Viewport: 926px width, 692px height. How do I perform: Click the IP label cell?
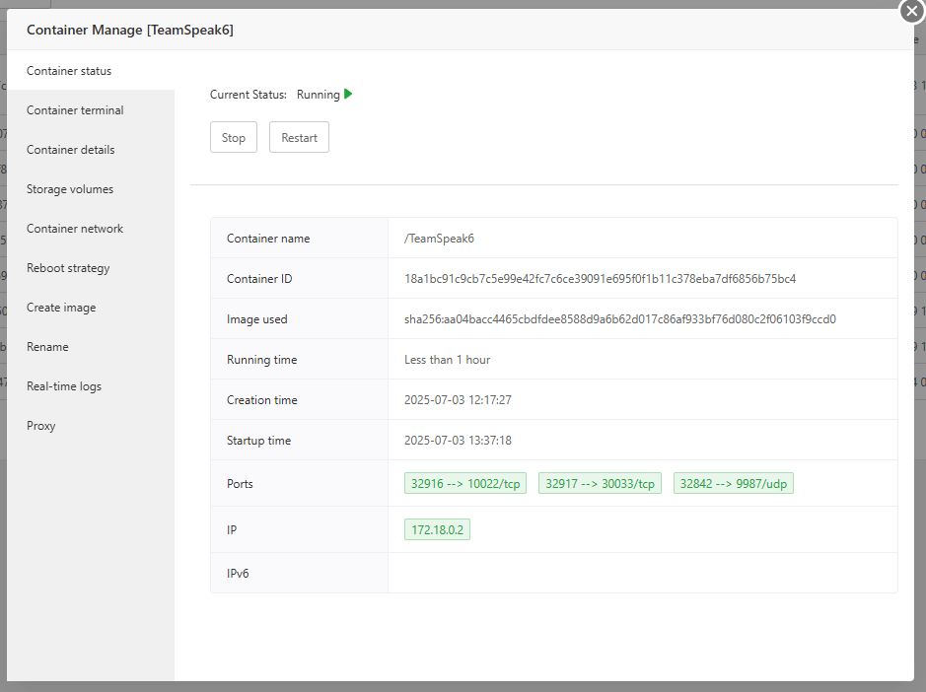pos(300,529)
